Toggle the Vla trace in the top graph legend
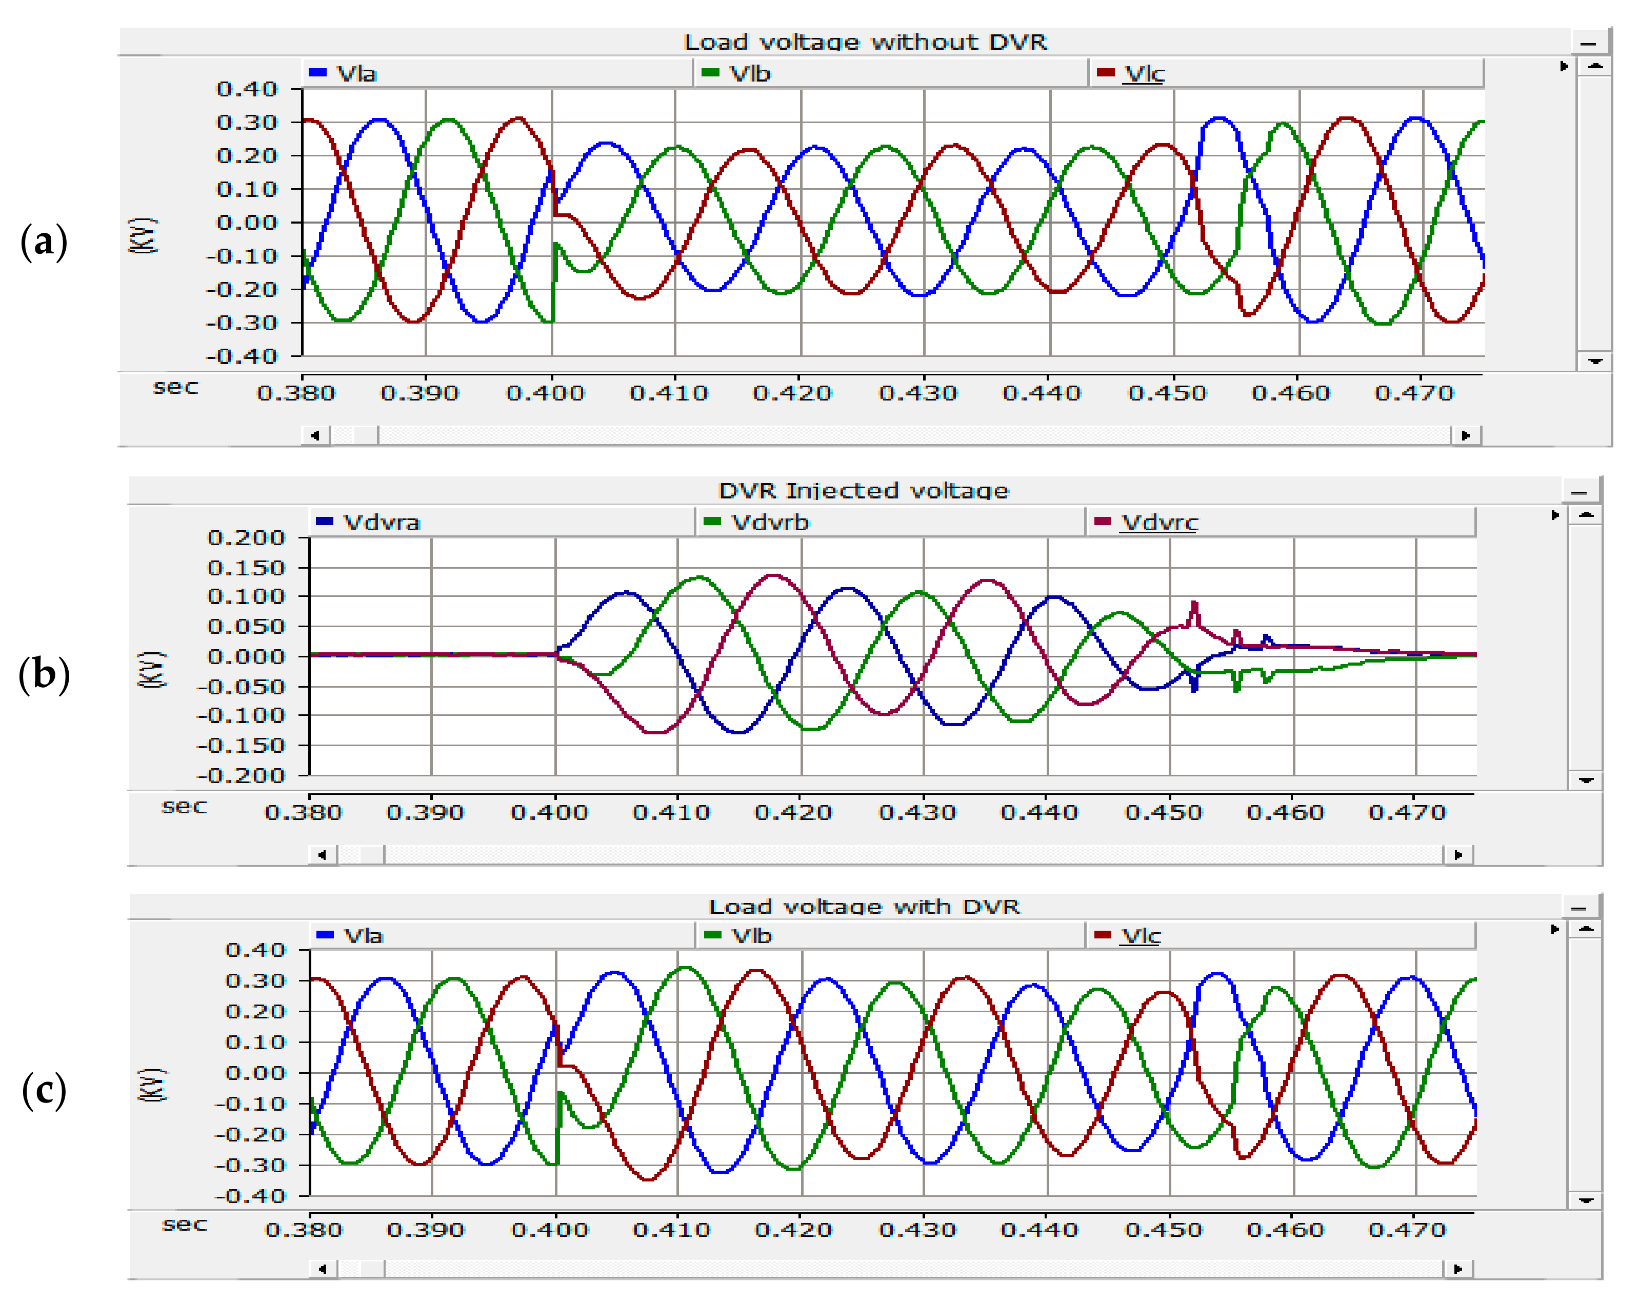 pos(357,74)
